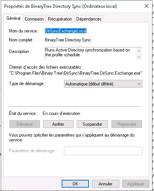Click the Paramètres de démarrage input field
154x191 pixels.
tap(103, 151)
